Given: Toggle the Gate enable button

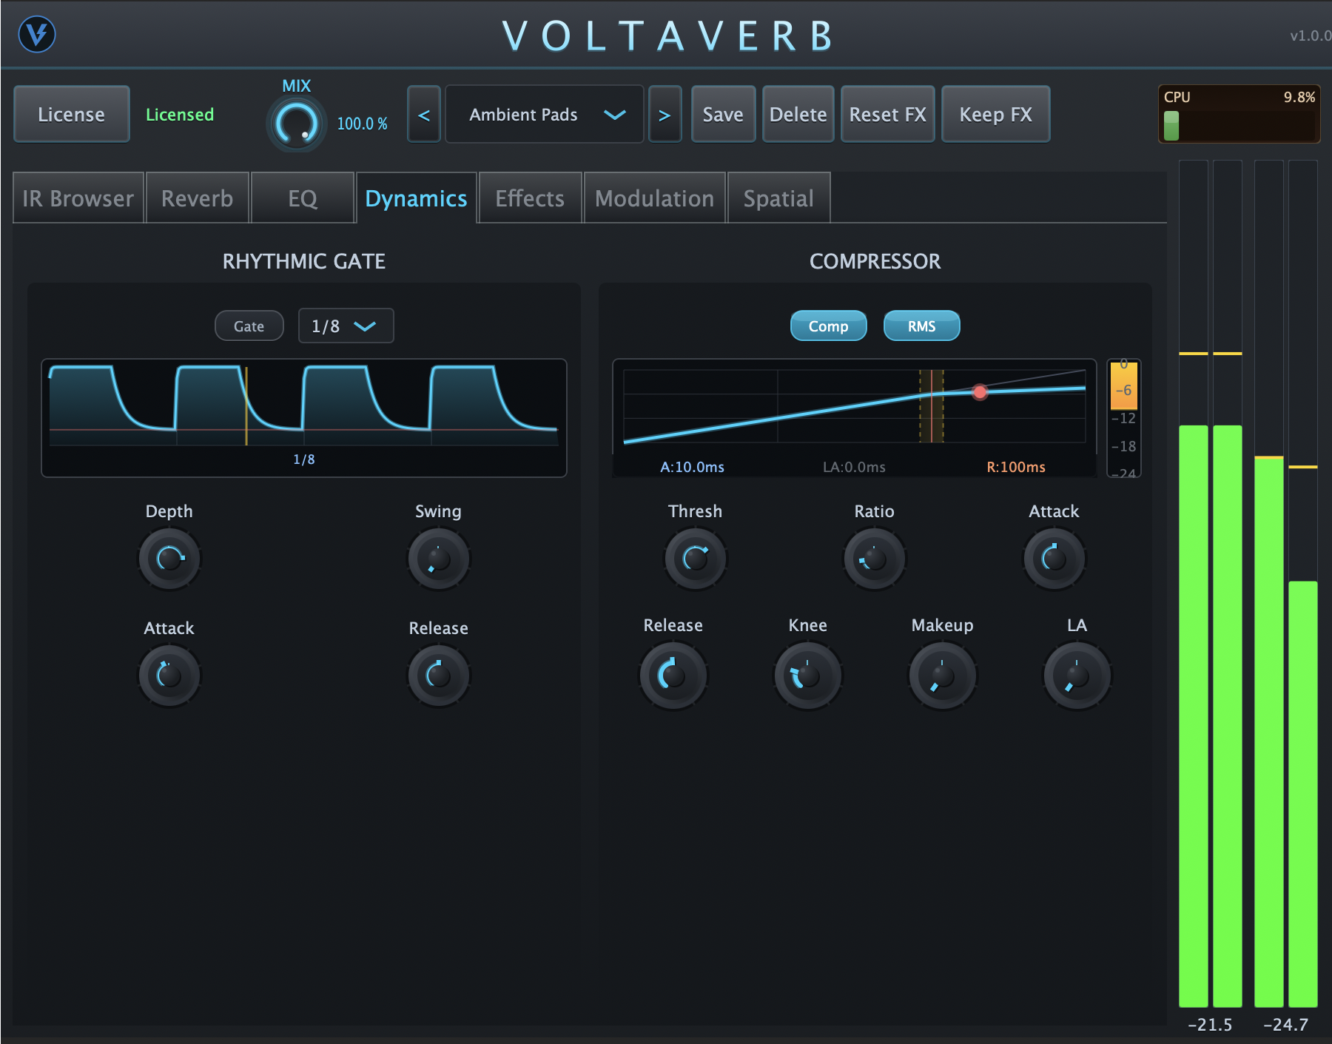Looking at the screenshot, I should pyautogui.click(x=249, y=326).
